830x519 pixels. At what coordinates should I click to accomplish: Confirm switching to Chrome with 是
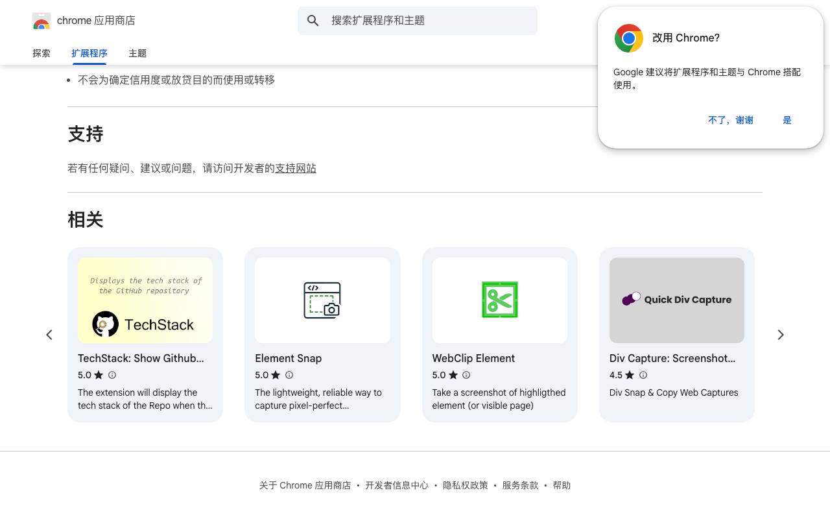tap(787, 120)
